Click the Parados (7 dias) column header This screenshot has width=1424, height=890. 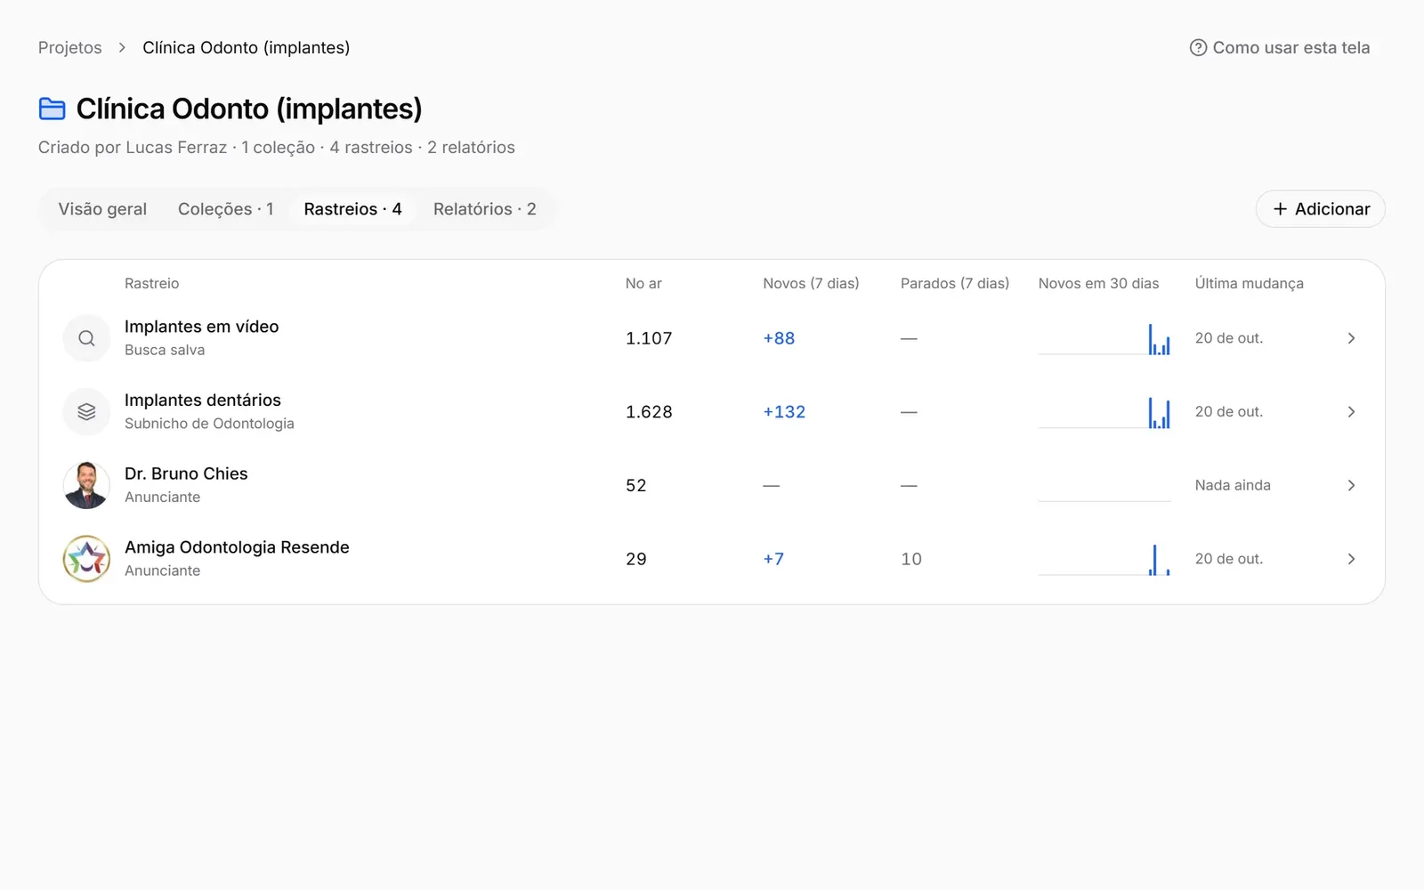tap(955, 283)
